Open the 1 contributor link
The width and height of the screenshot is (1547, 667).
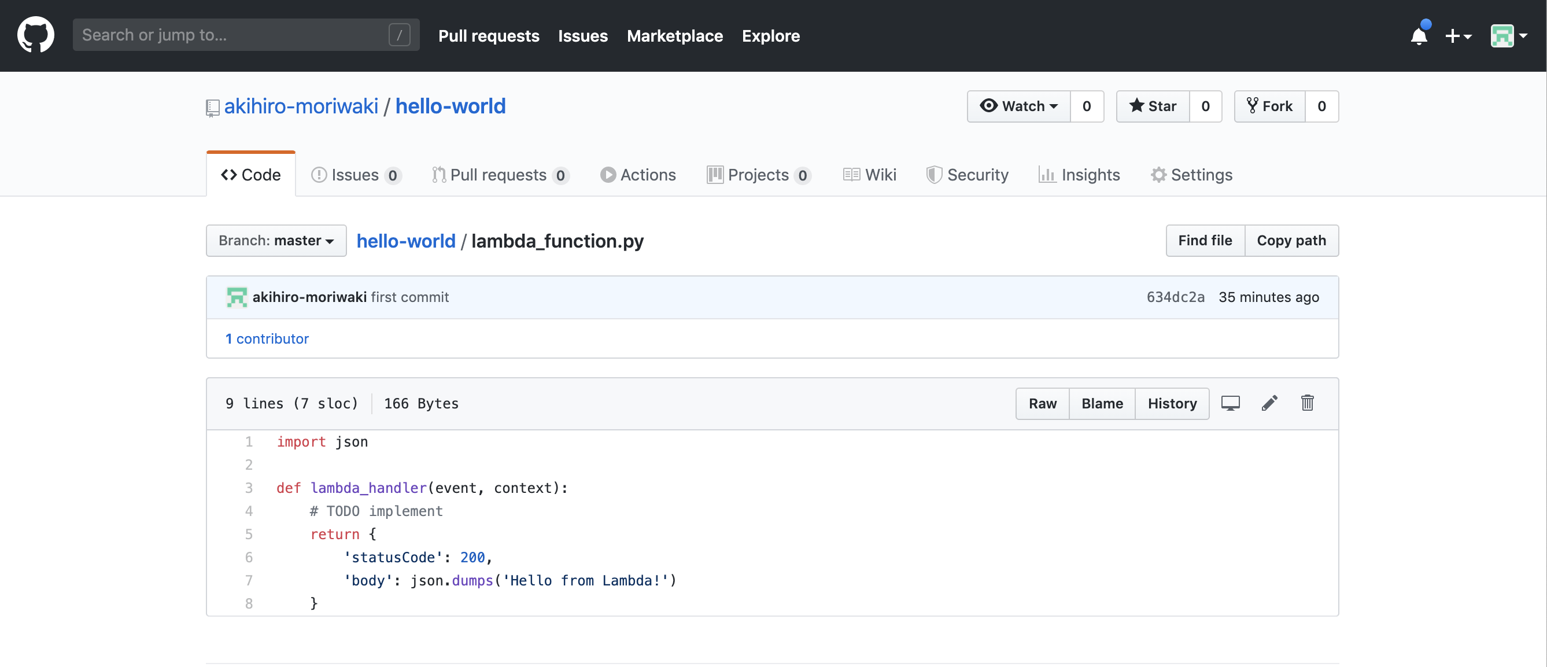[267, 338]
